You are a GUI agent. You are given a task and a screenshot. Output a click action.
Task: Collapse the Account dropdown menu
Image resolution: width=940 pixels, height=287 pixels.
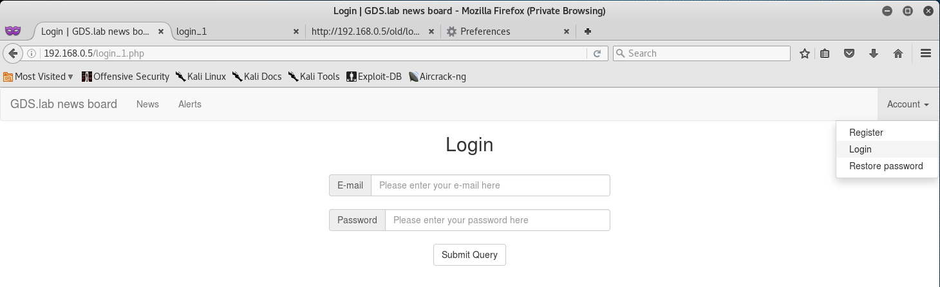(x=908, y=104)
